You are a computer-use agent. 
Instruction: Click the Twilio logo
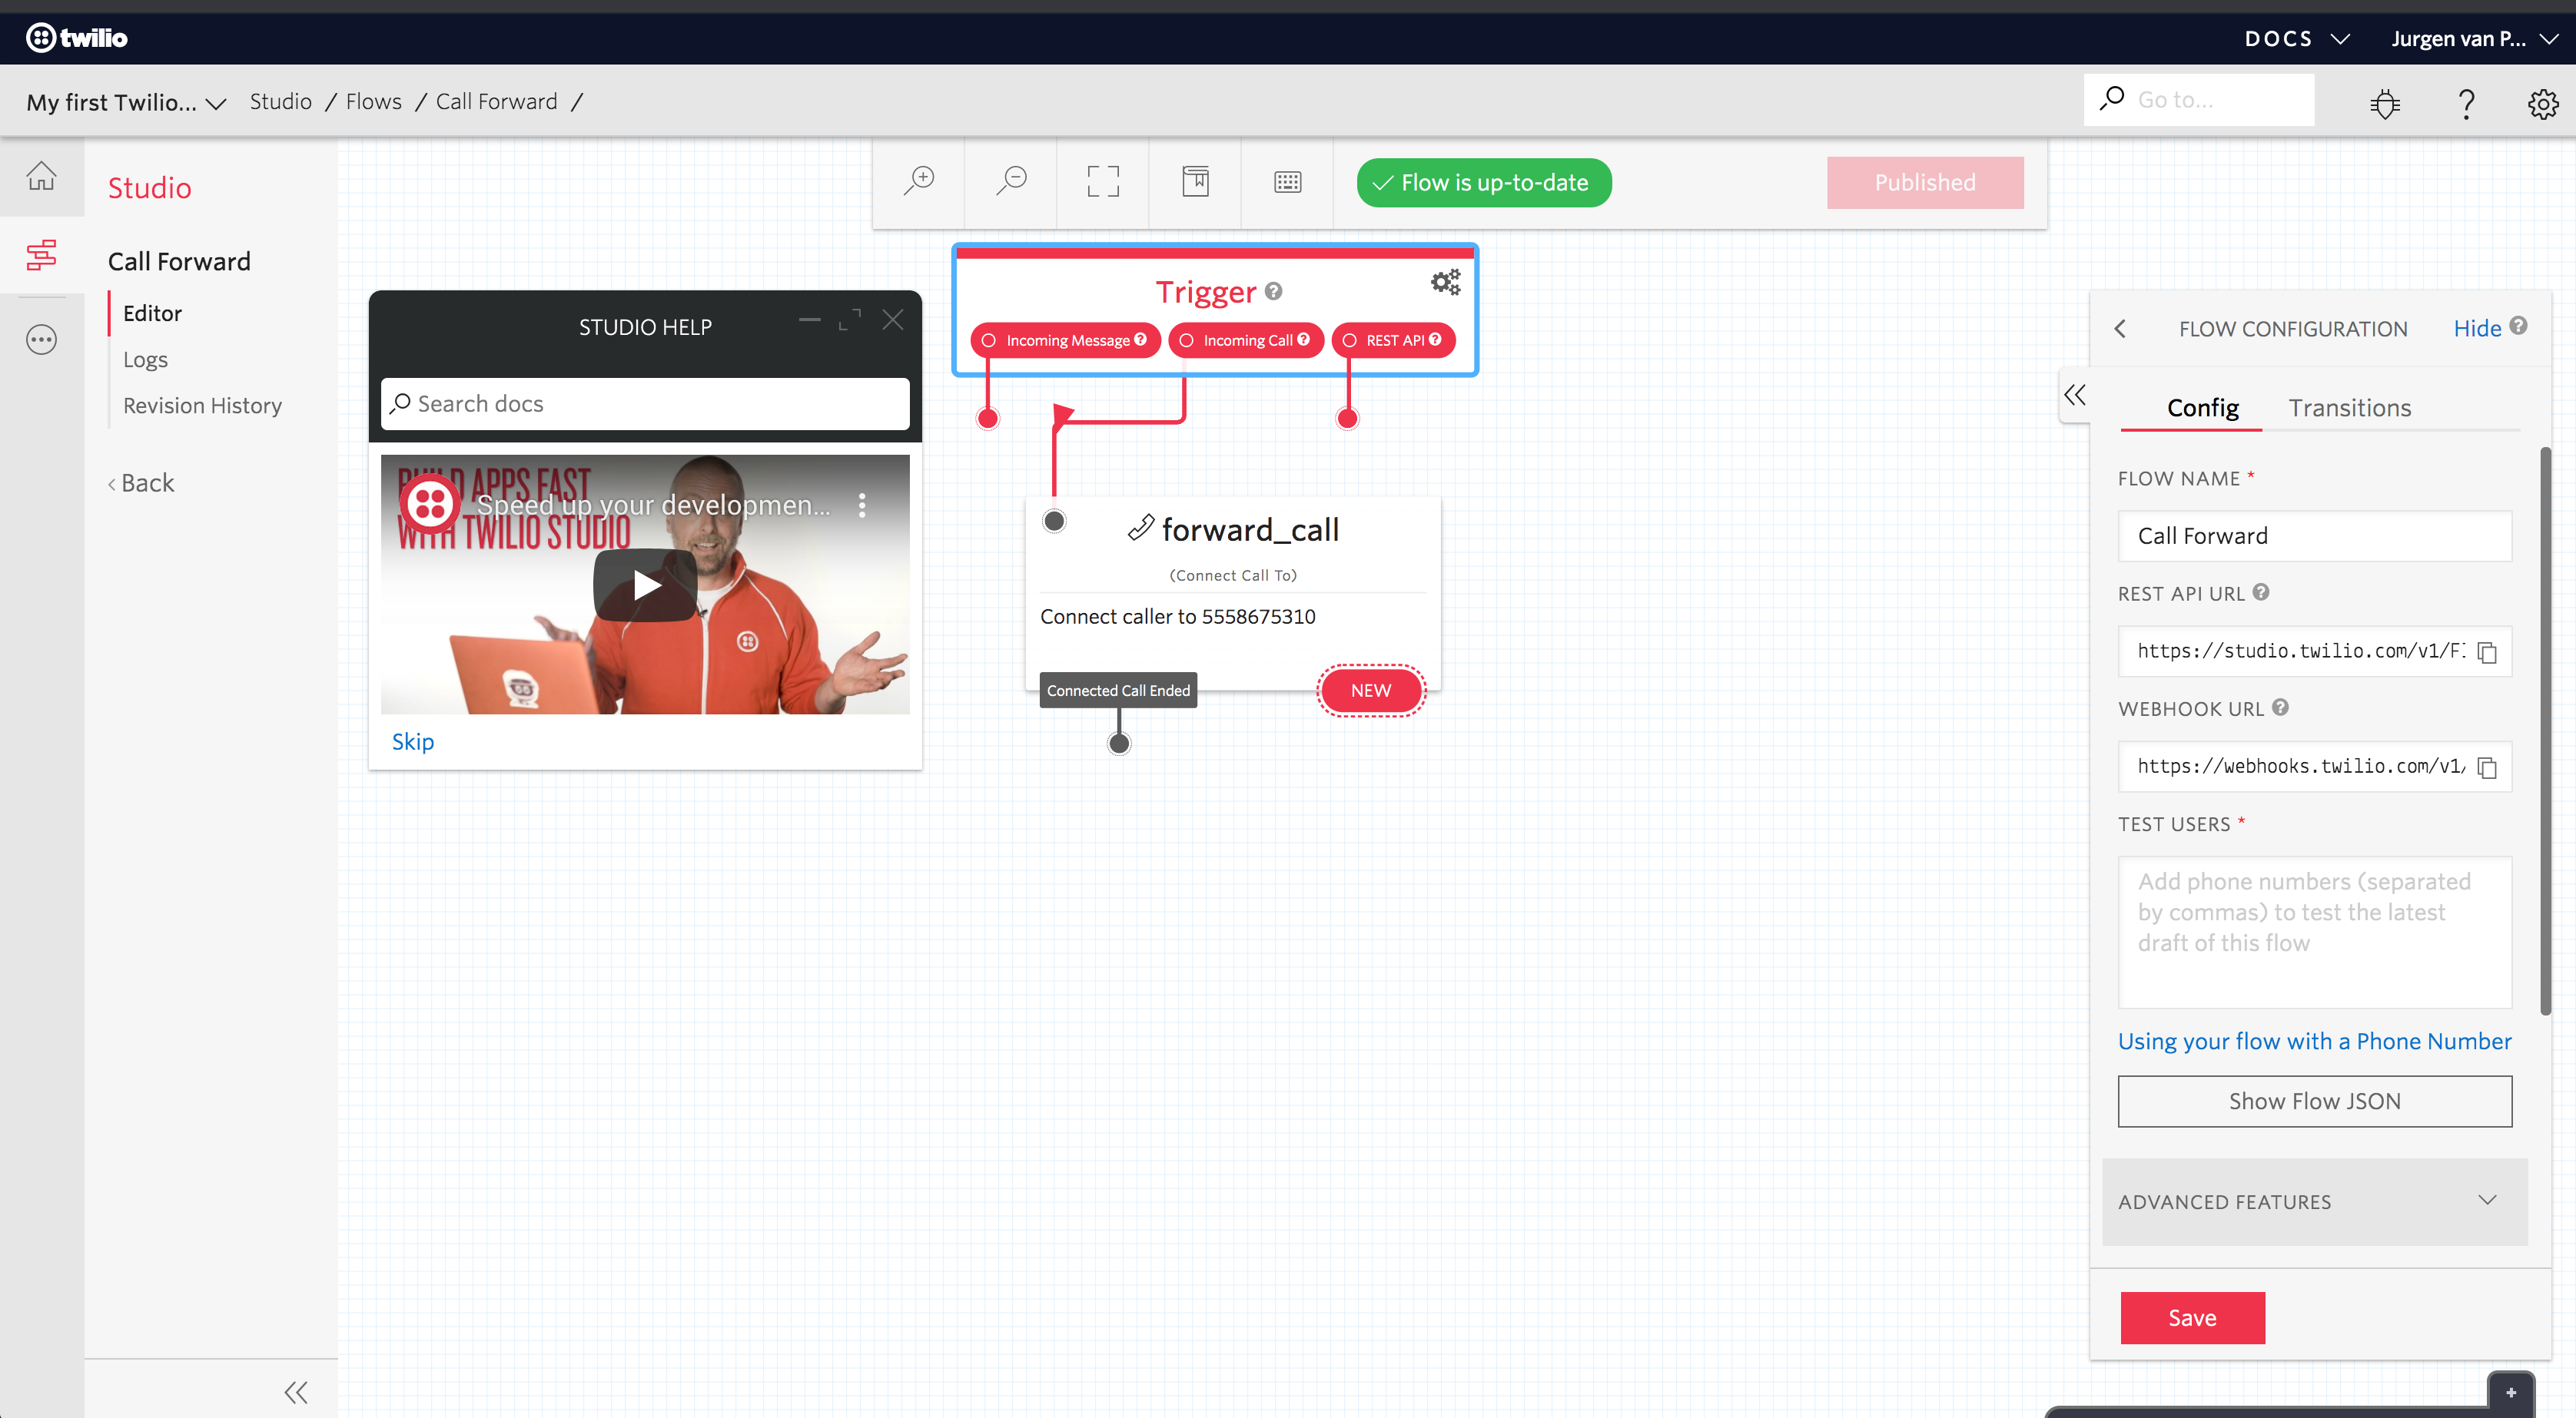[x=77, y=38]
